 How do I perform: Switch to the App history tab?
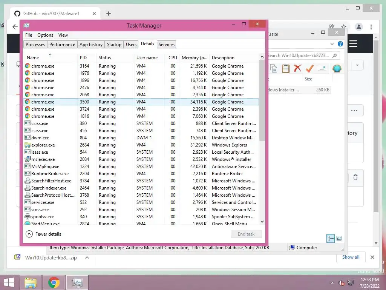[x=91, y=45]
